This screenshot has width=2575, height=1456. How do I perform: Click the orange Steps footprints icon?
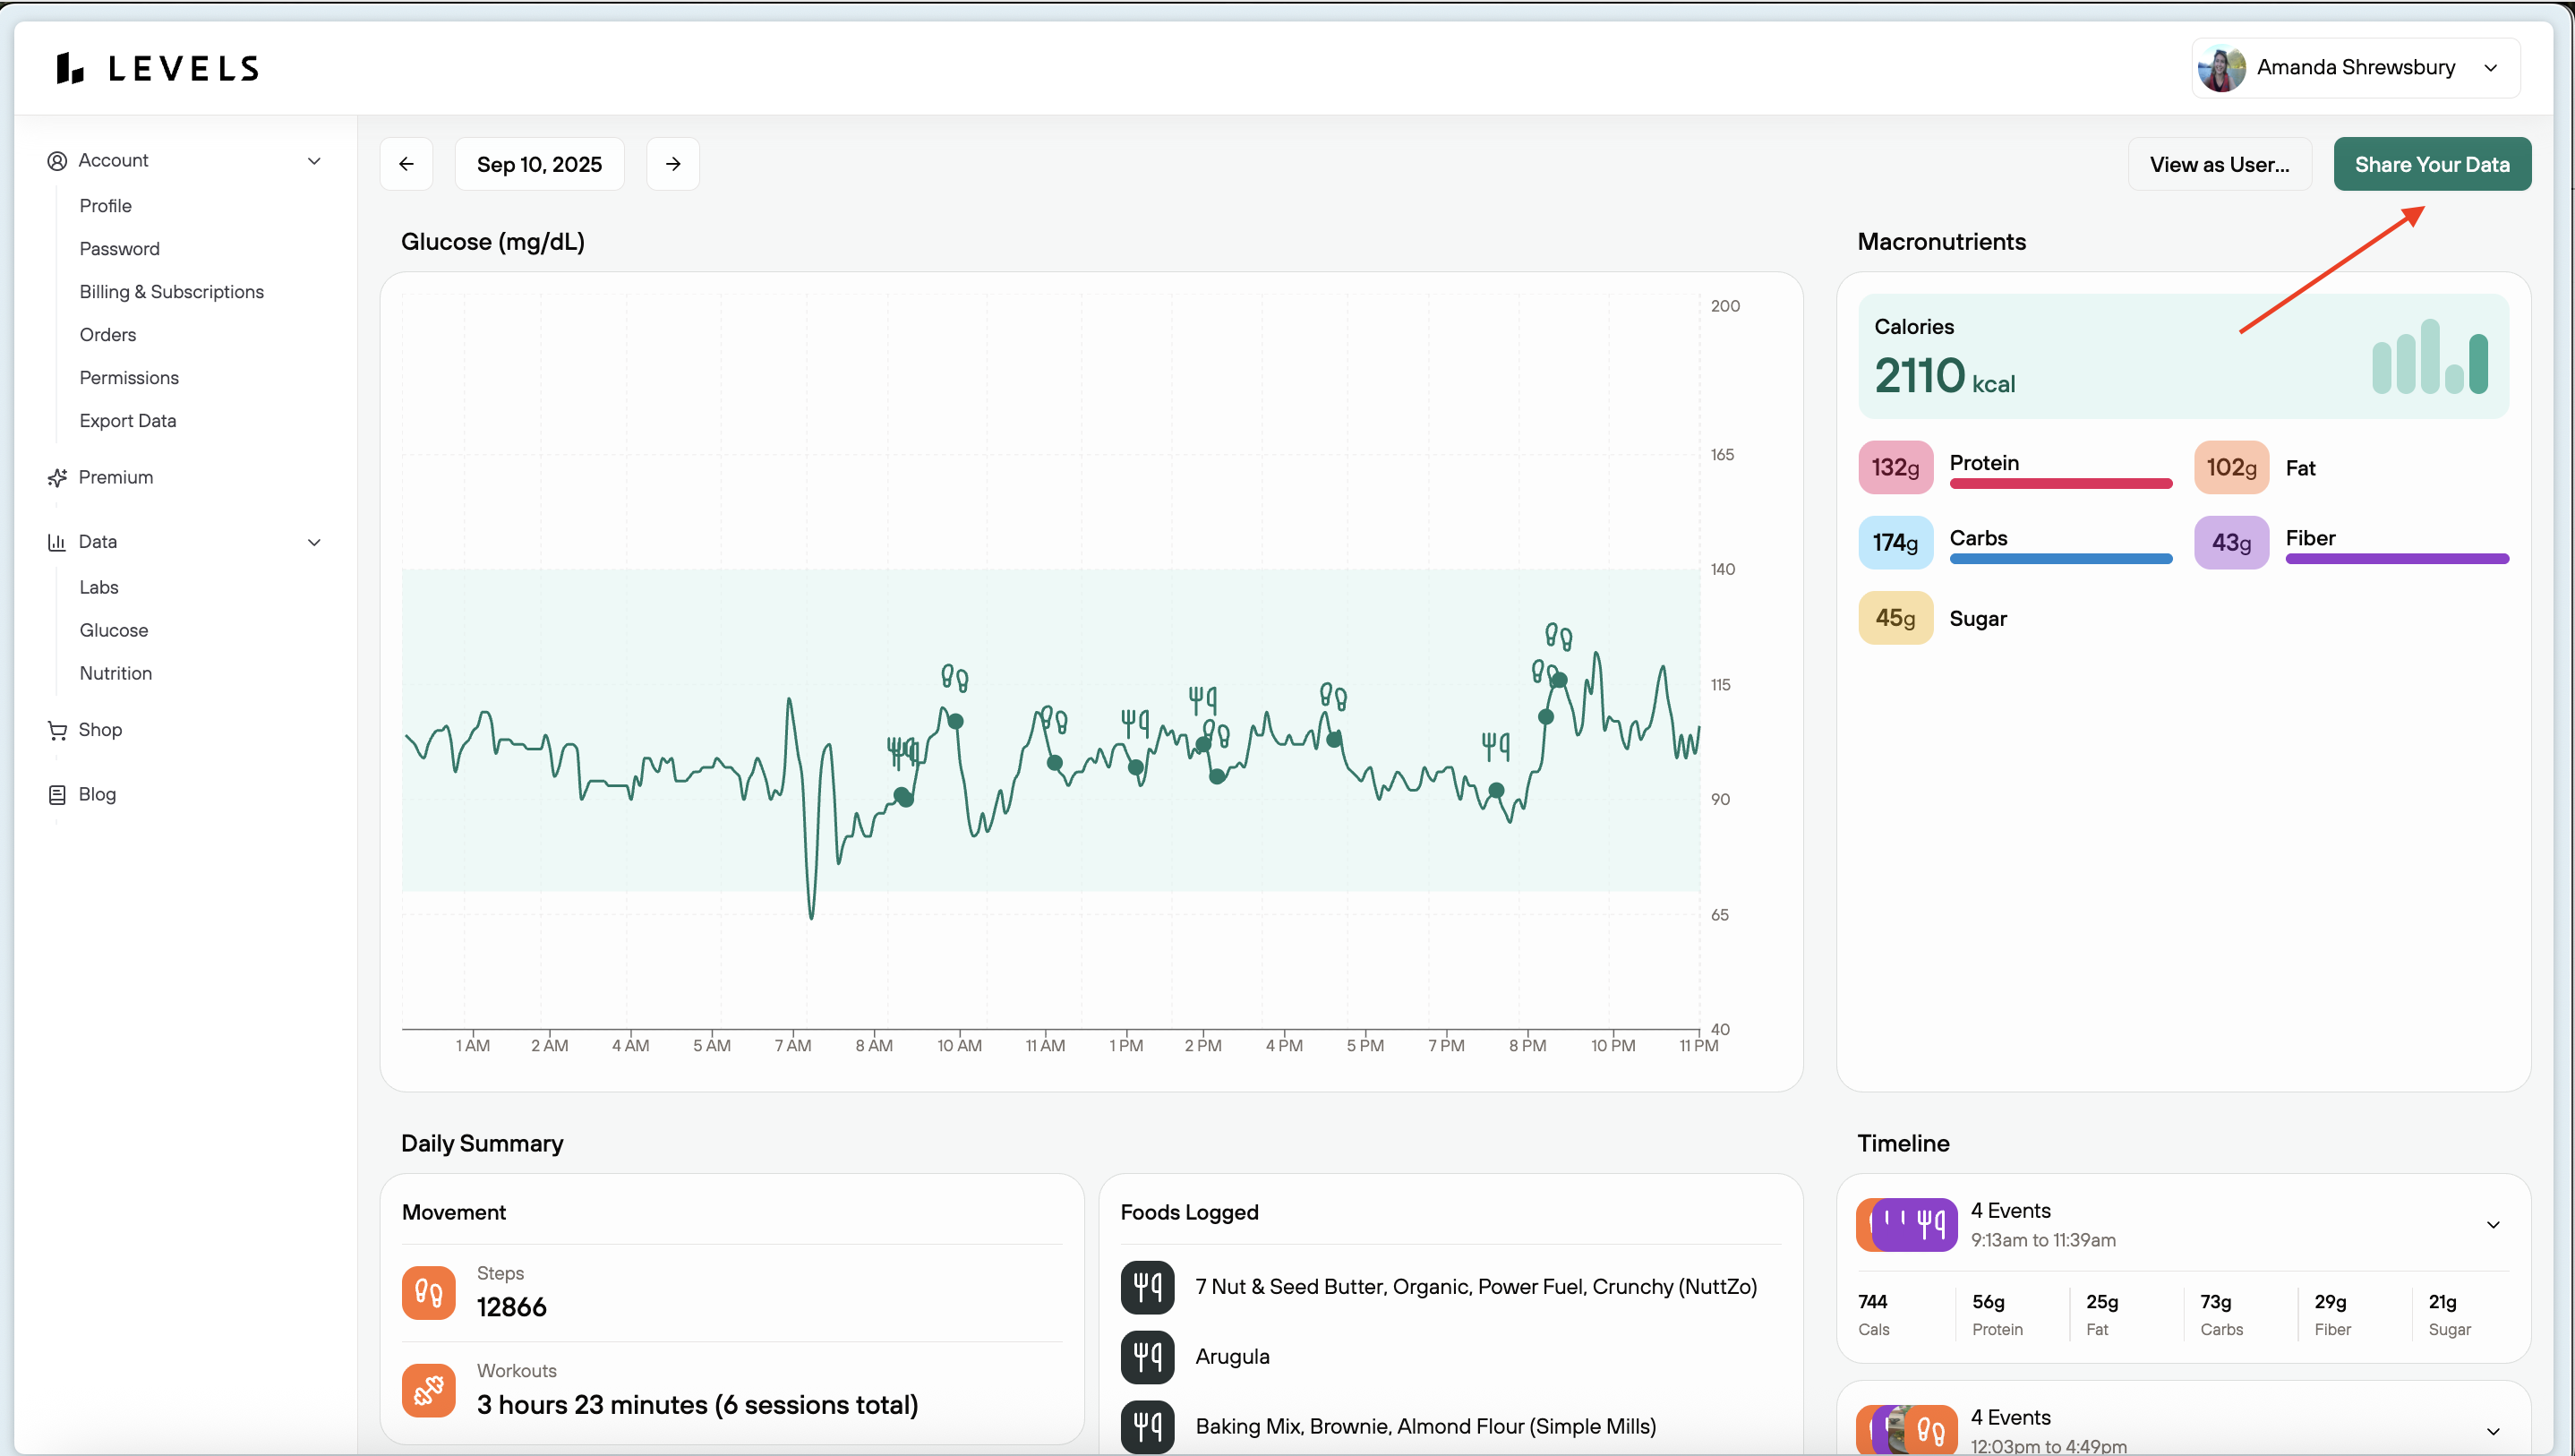coord(429,1292)
